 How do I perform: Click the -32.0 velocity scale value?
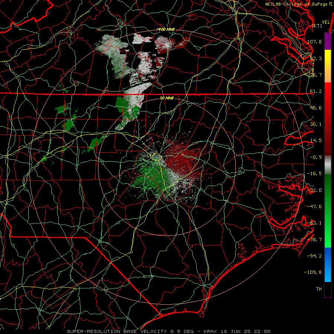(314, 190)
